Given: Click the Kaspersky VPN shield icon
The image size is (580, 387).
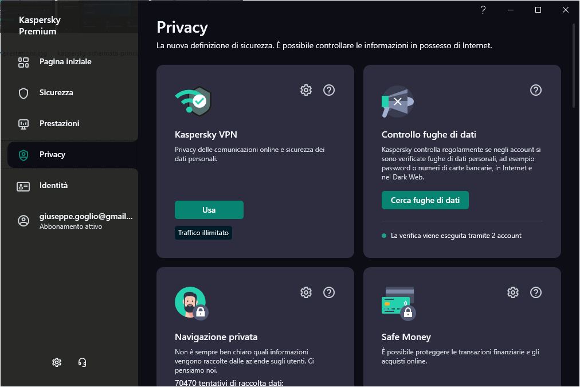Looking at the screenshot, I should tap(193, 101).
